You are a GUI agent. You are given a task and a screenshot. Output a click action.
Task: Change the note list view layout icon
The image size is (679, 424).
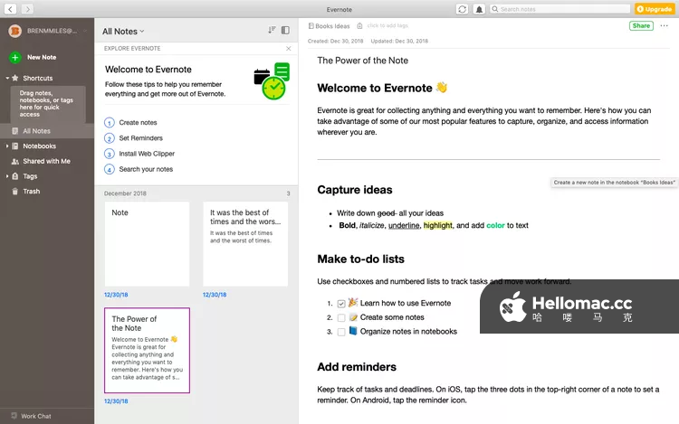(286, 31)
